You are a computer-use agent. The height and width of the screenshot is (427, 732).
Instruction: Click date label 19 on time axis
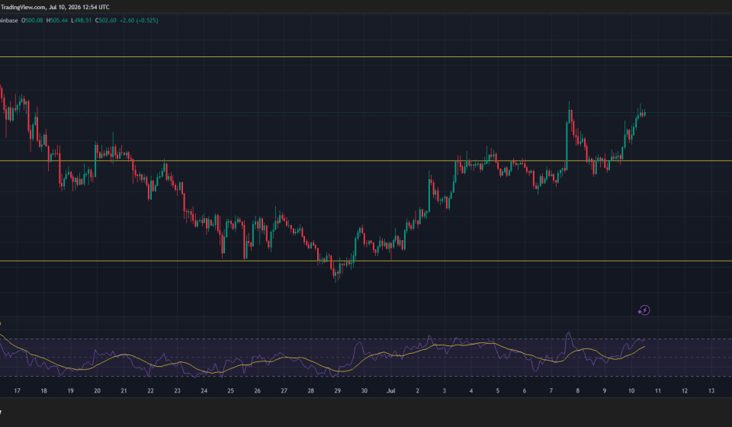(70, 391)
